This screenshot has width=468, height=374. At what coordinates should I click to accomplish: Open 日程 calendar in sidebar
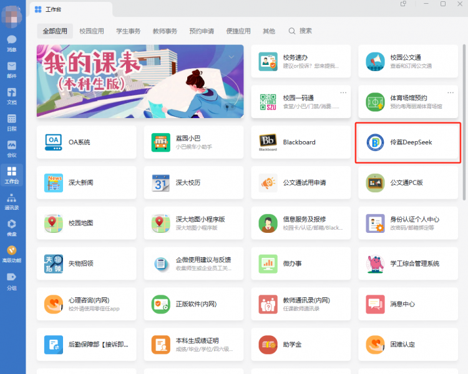12,122
